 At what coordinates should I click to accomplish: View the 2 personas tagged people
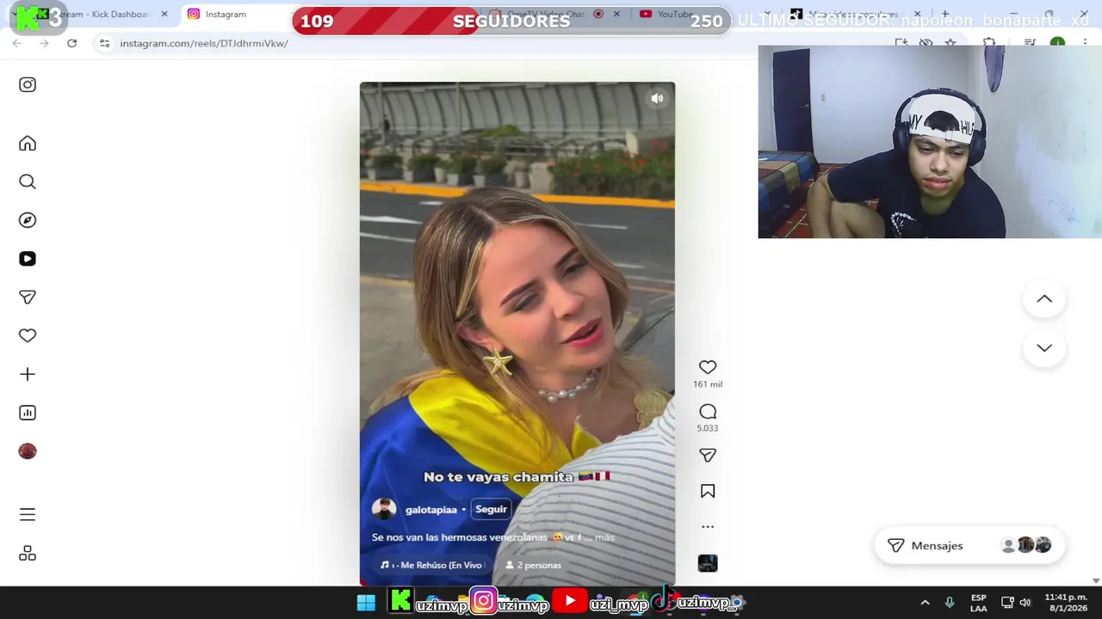pos(533,565)
